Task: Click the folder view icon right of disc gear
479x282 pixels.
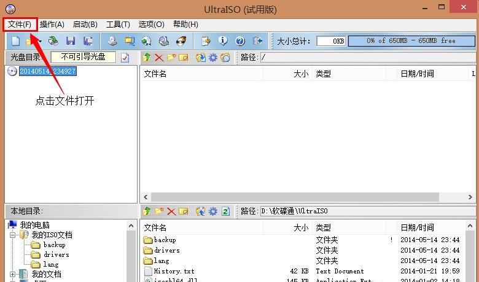Action: [x=225, y=57]
